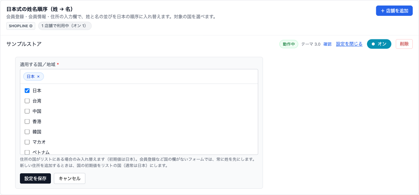Remove the 日本 tag with its × icon

tap(38, 77)
